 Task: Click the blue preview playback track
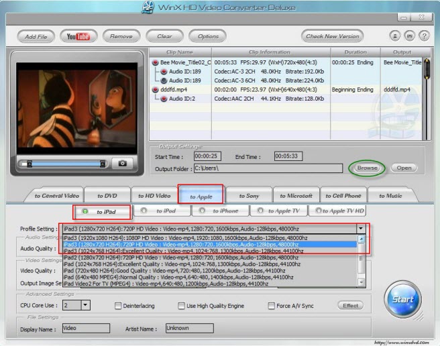(66, 164)
